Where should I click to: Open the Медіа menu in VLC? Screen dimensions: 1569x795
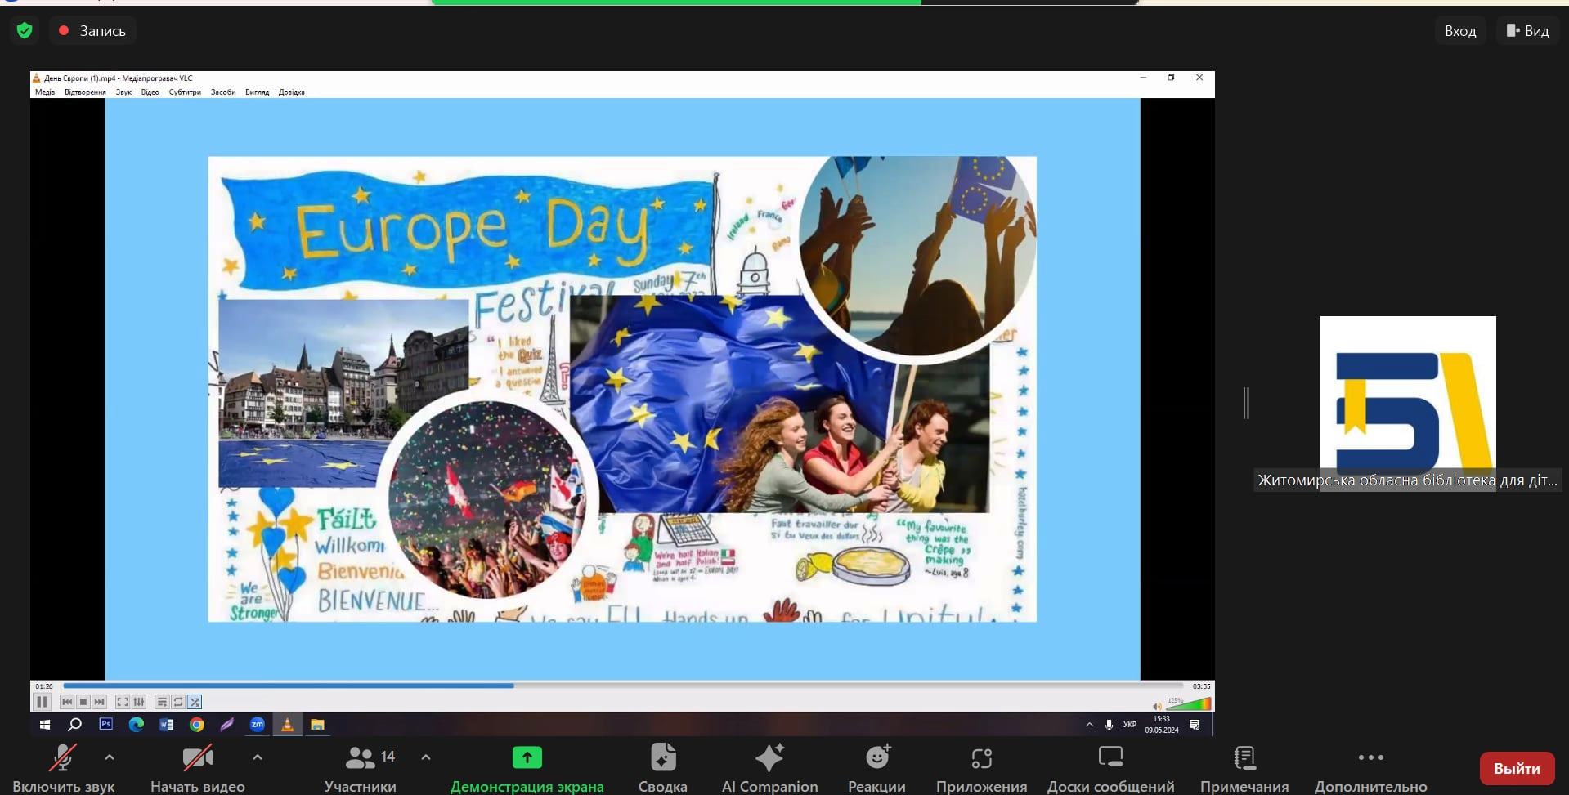tap(45, 92)
